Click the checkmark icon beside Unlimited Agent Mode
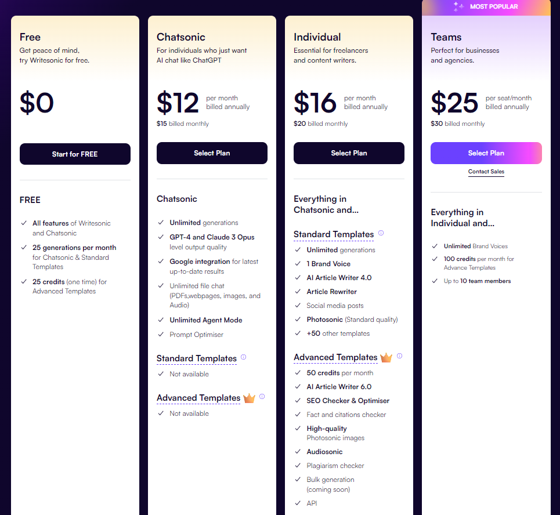The height and width of the screenshot is (515, 560). point(161,320)
